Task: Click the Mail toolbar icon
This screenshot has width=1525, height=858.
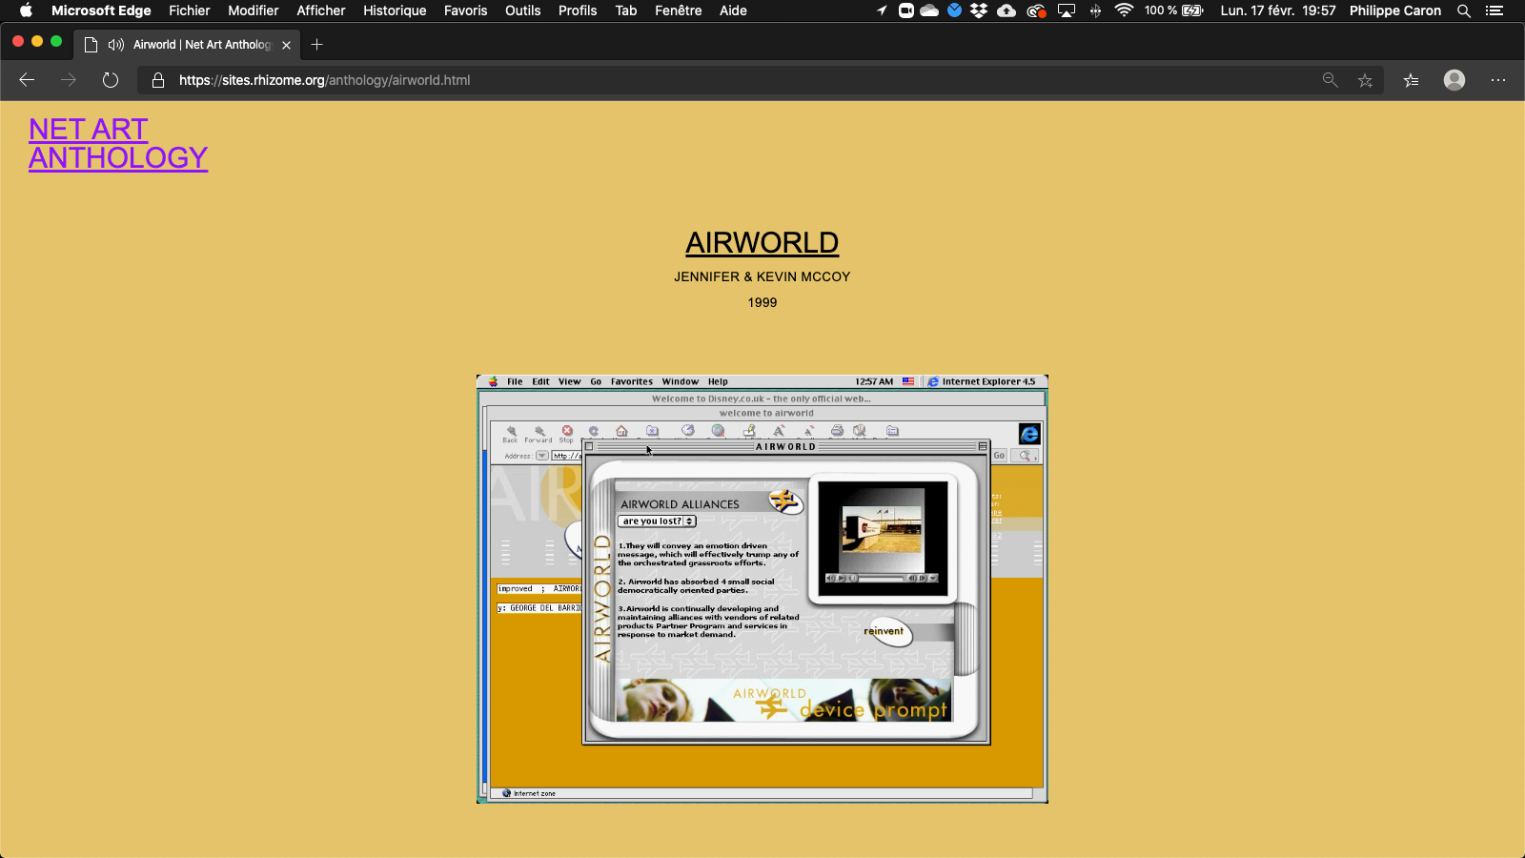Action: click(x=860, y=431)
